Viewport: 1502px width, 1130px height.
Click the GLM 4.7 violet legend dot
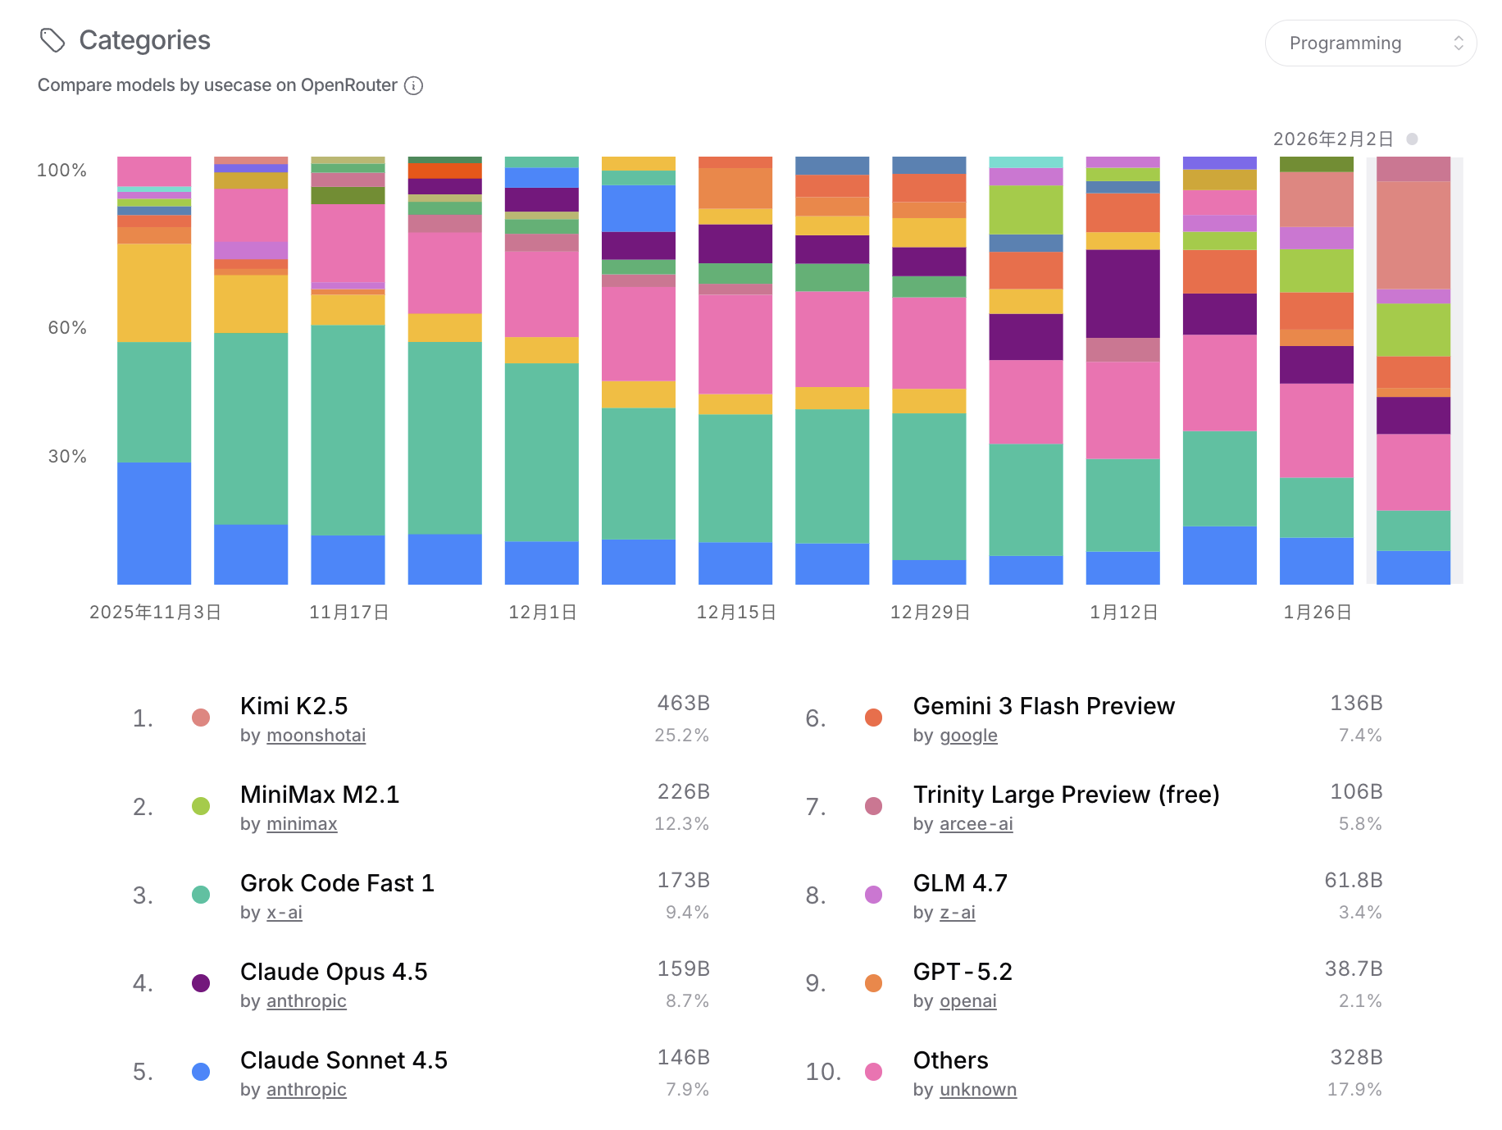point(874,895)
